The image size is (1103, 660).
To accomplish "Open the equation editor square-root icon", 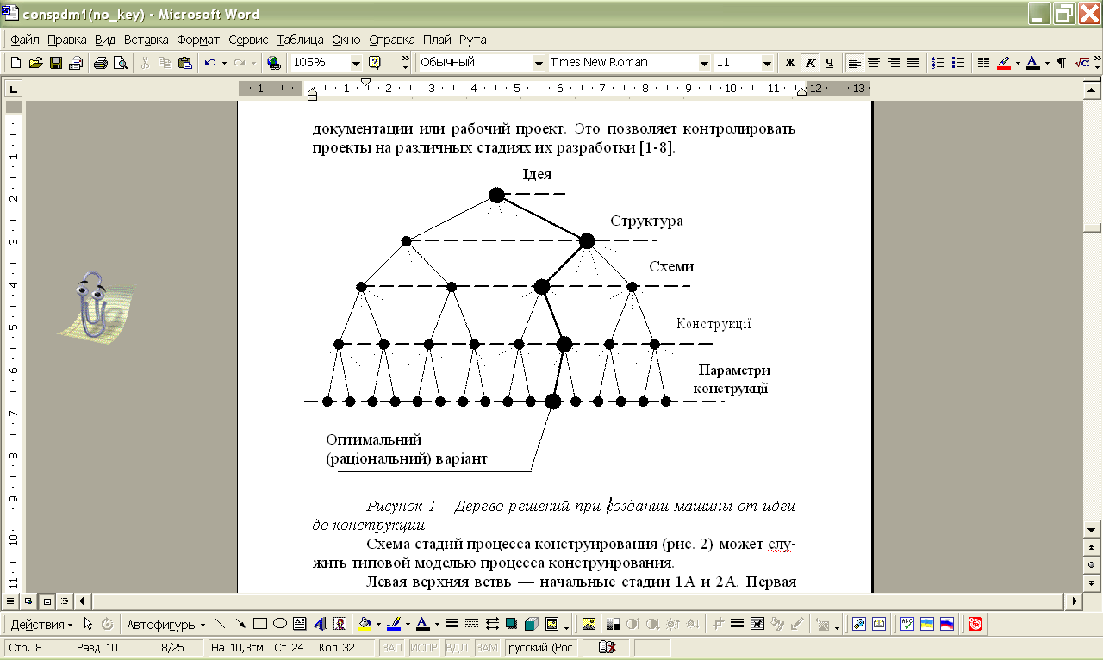I will click(1082, 63).
